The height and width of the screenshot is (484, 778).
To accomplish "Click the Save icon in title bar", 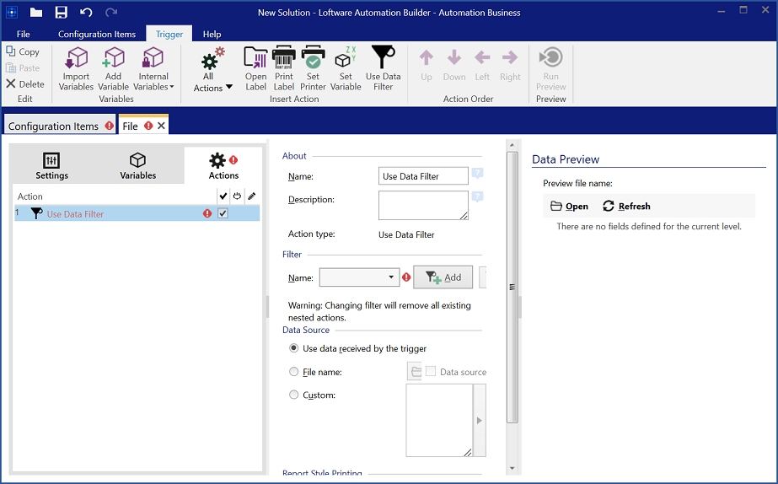I will tap(61, 13).
